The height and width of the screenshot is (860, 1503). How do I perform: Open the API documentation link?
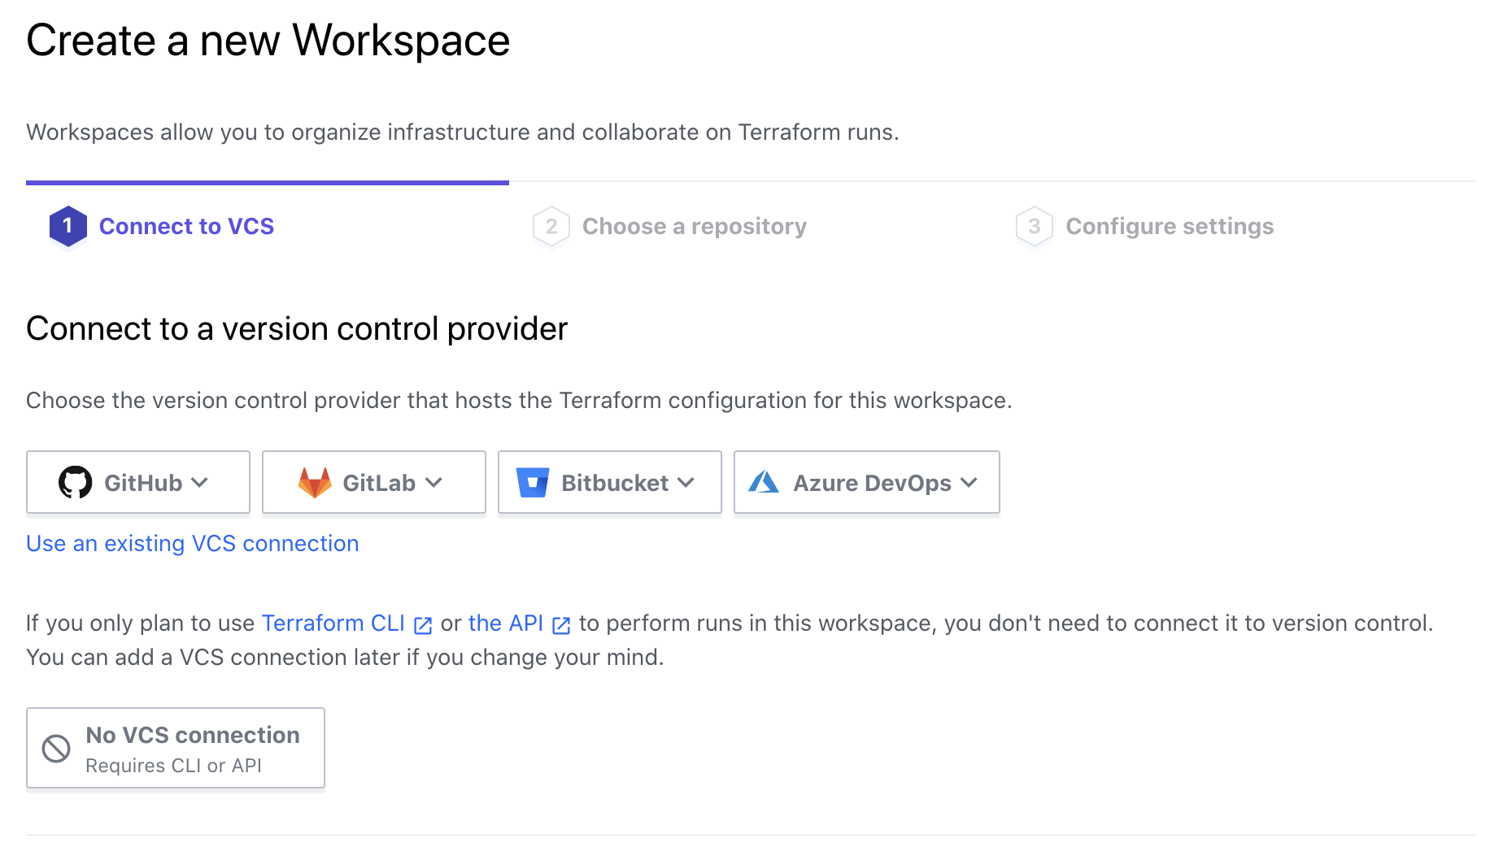point(506,623)
